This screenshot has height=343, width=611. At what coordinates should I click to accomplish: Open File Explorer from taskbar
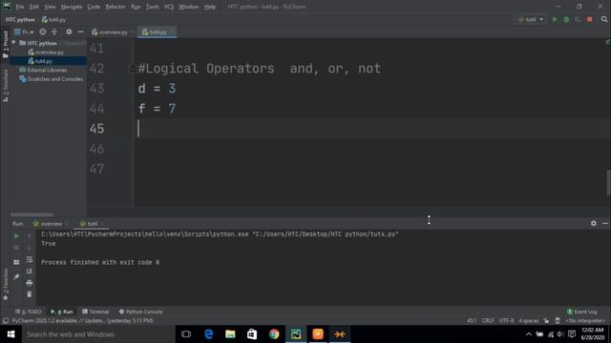(230, 334)
